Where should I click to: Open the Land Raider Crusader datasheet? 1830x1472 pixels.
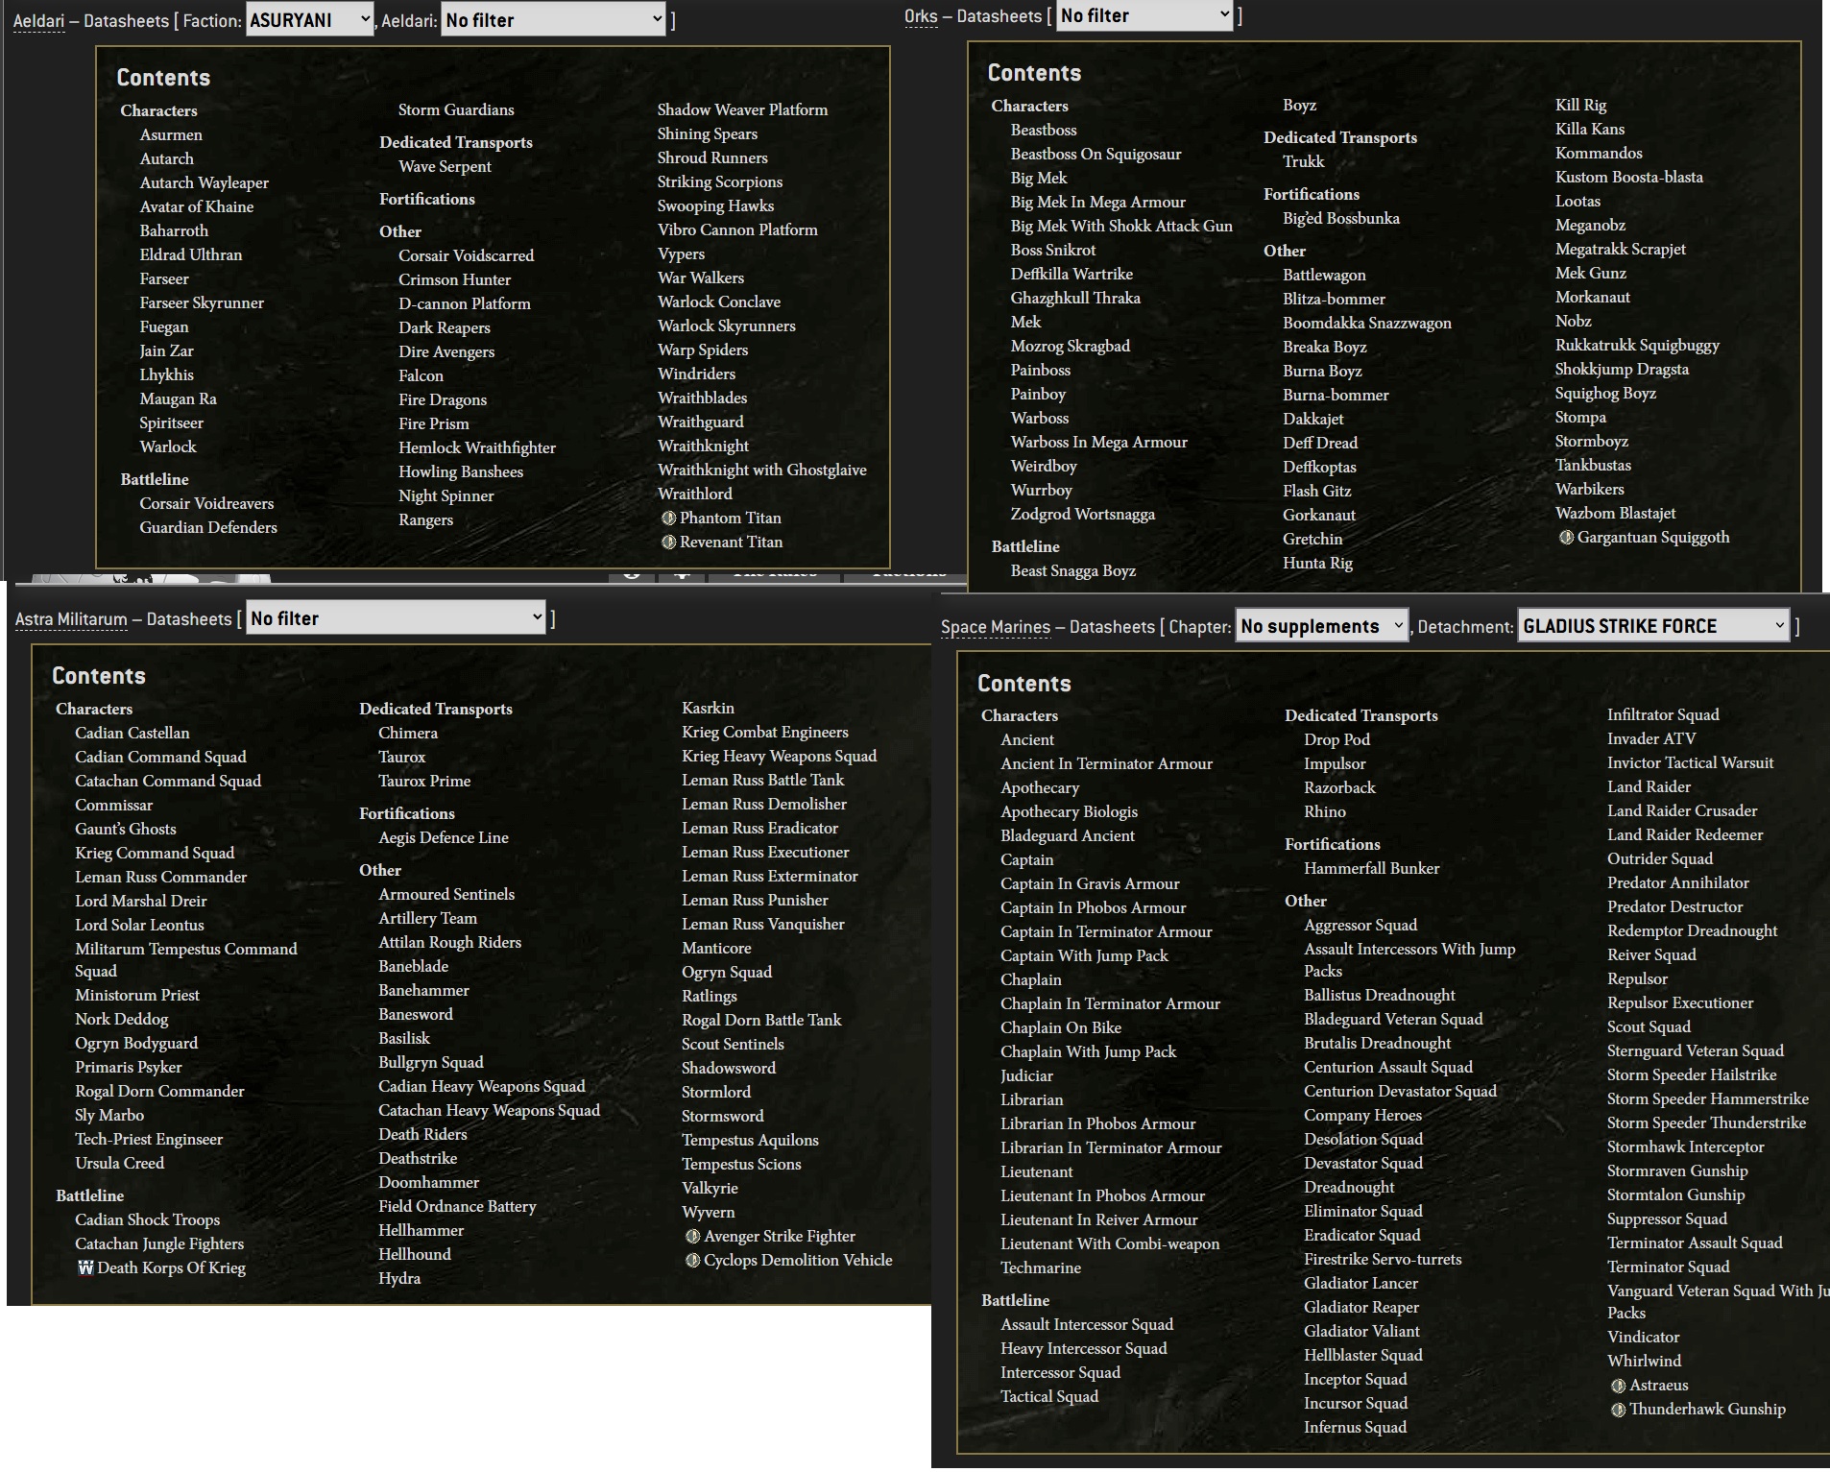tap(1682, 810)
